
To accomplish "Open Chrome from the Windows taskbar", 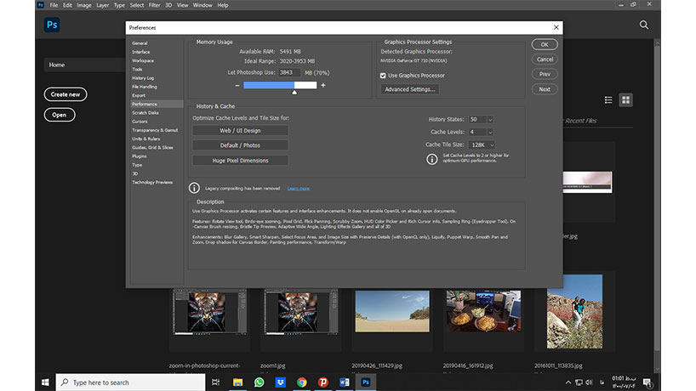I will click(x=301, y=382).
